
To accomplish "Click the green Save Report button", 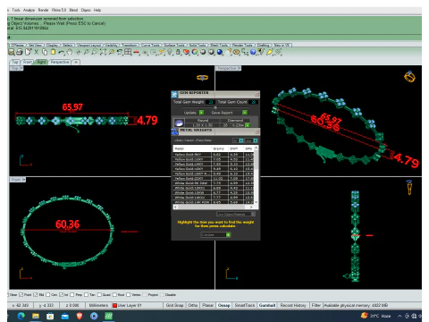I will [245, 113].
